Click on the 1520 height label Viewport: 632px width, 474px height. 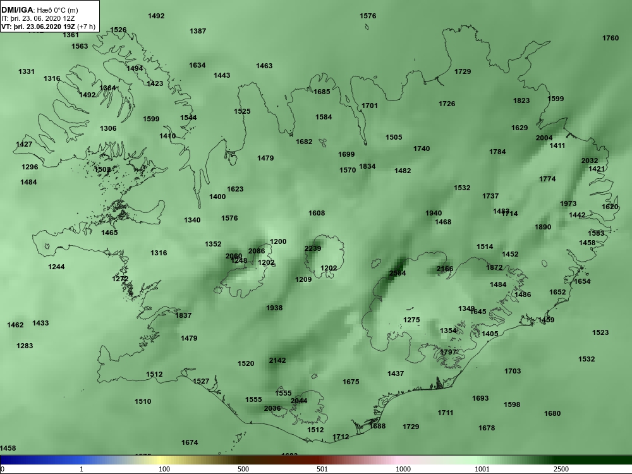[x=246, y=363]
